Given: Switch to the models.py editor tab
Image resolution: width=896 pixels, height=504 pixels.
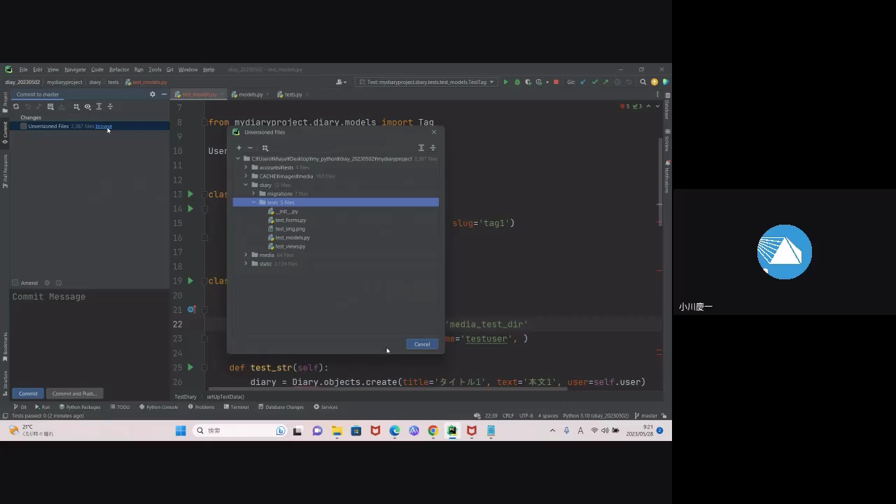Looking at the screenshot, I should pos(250,94).
